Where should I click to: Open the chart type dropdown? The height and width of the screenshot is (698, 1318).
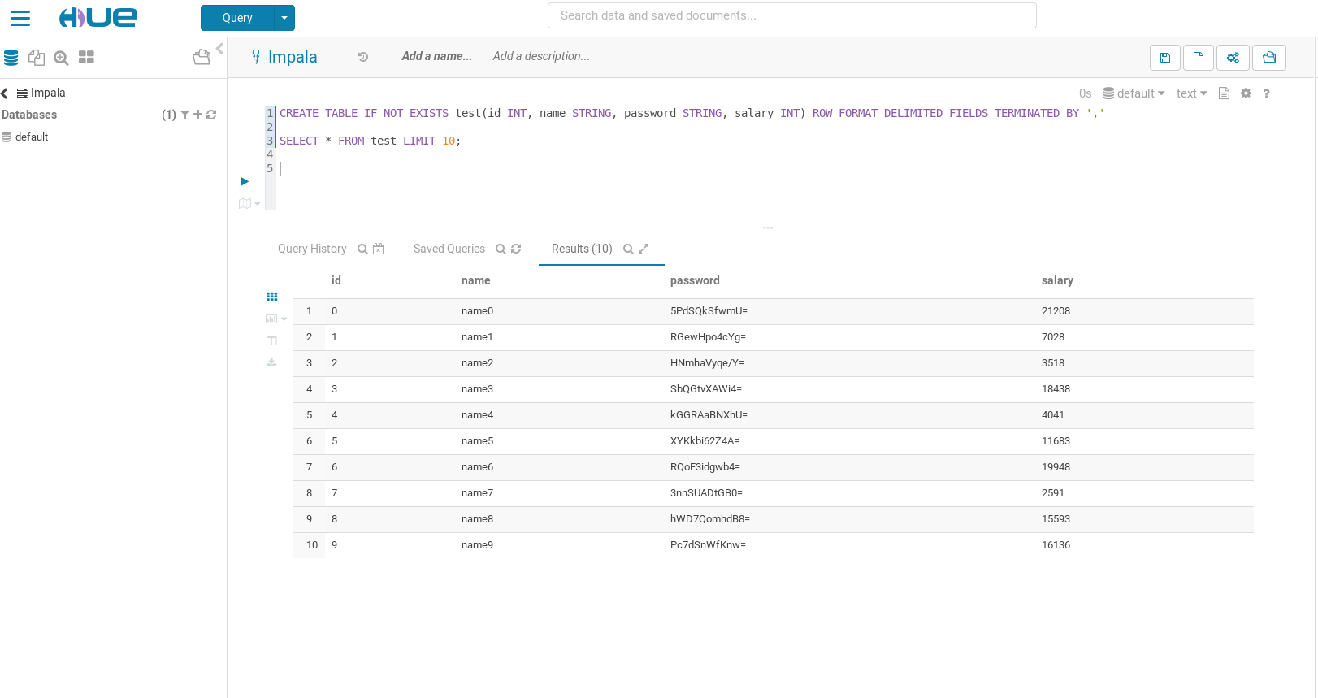pos(276,319)
